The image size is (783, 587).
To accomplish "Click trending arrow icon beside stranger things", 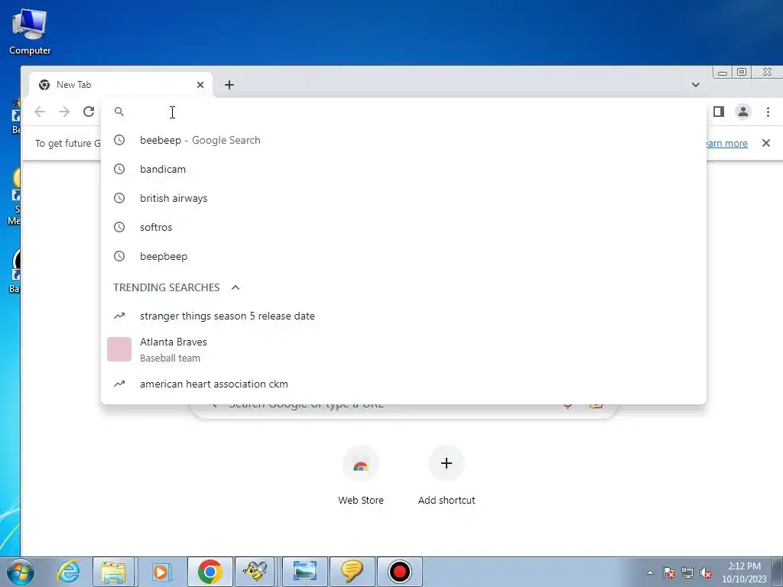I will [x=119, y=316].
